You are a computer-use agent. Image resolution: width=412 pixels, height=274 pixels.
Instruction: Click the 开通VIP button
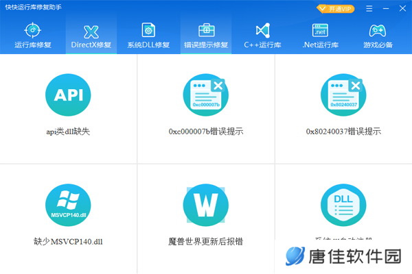pyautogui.click(x=336, y=9)
